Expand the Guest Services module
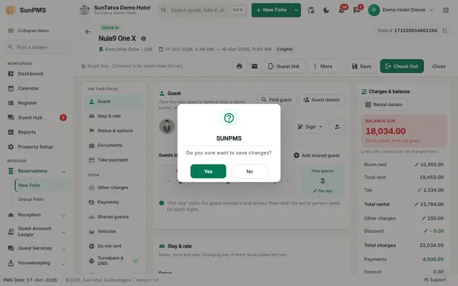Image resolution: width=458 pixels, height=286 pixels. click(x=37, y=249)
